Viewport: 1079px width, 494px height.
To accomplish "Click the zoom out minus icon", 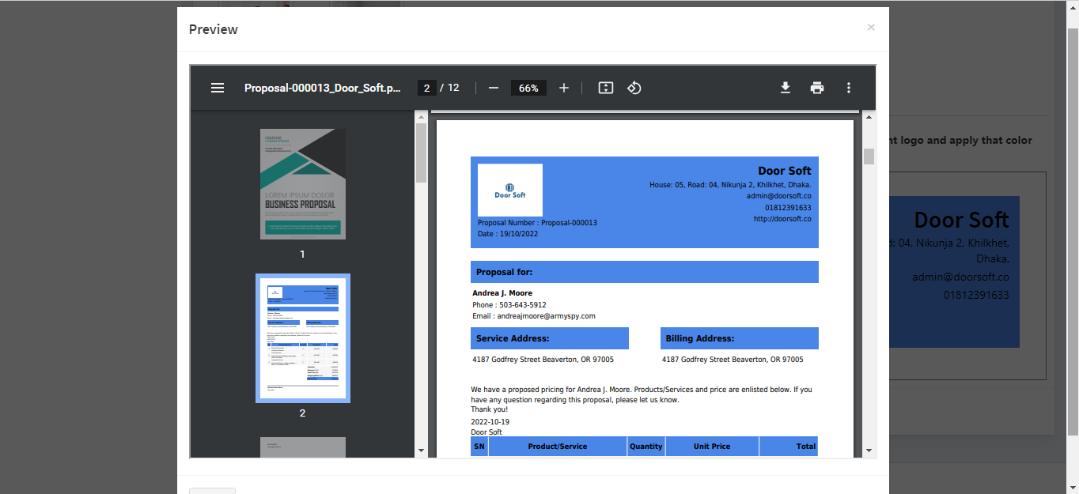I will (x=494, y=88).
